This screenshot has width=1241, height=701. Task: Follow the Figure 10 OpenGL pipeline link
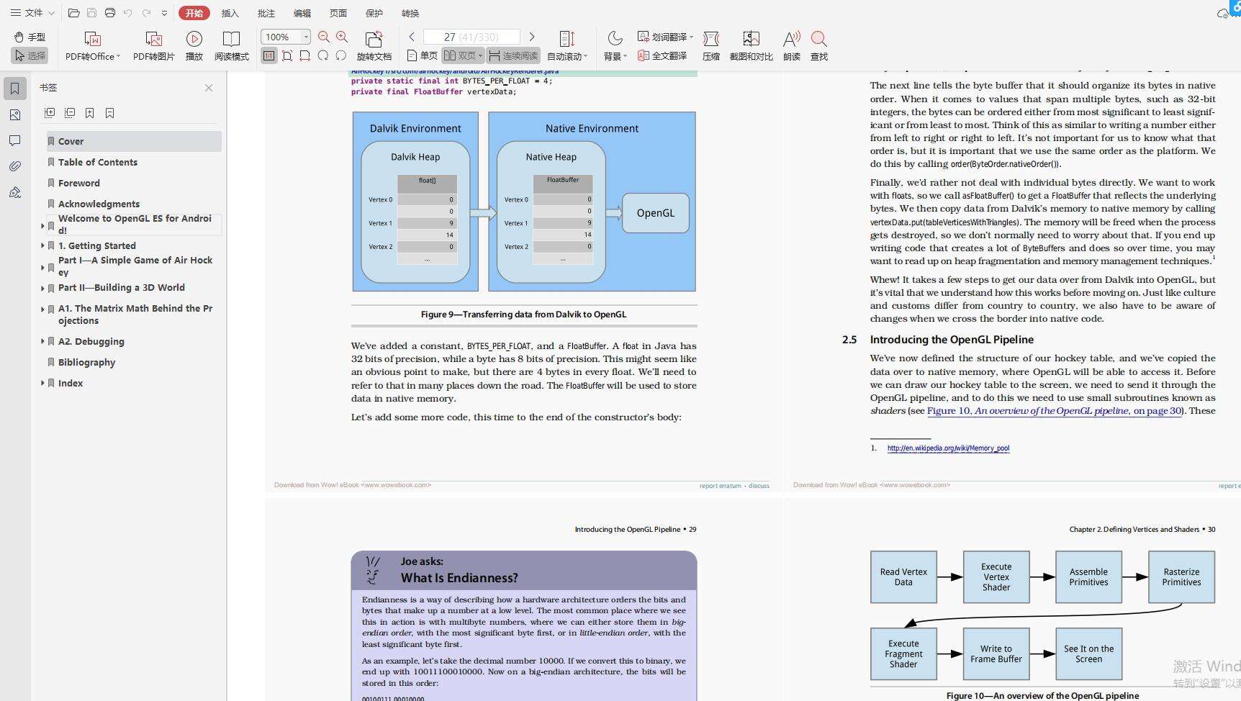(x=1054, y=411)
